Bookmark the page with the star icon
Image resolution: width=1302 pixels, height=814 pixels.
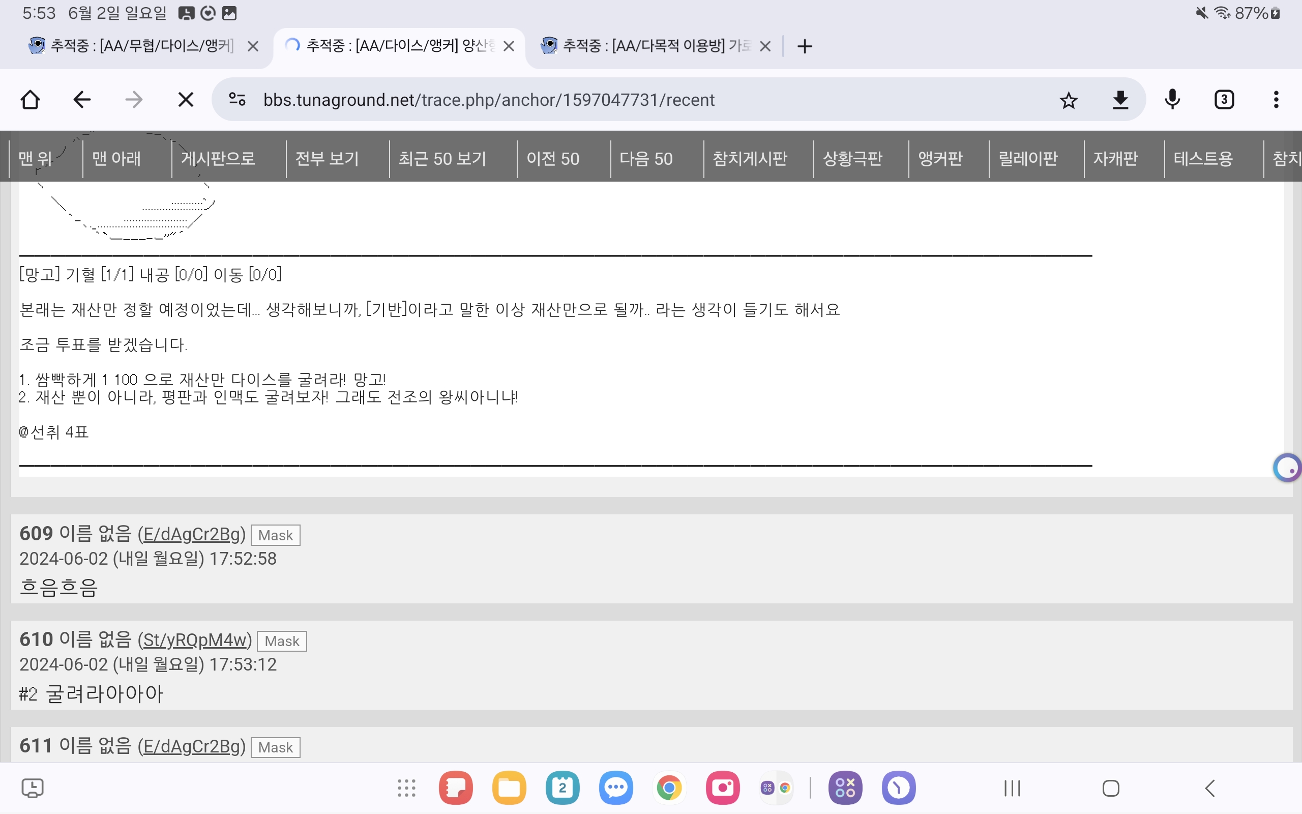point(1069,100)
